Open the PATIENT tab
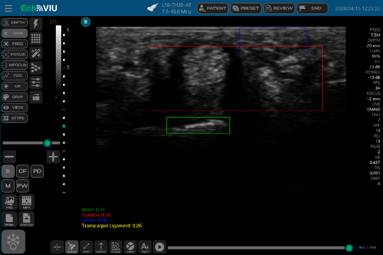 (x=212, y=8)
